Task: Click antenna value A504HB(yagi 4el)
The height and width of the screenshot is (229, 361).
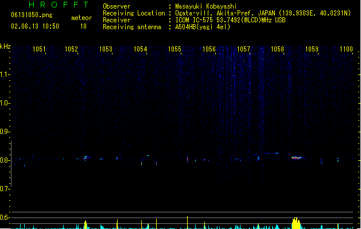Action: [203, 27]
